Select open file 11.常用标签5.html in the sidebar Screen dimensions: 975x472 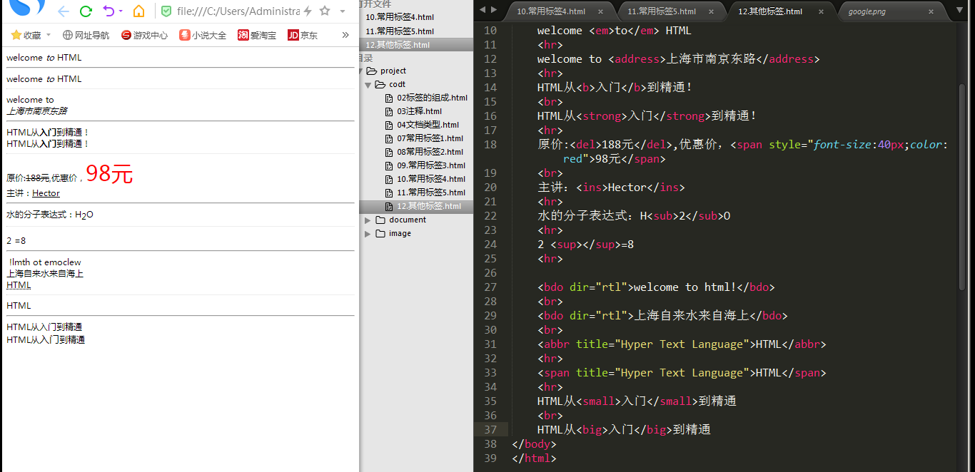[399, 31]
